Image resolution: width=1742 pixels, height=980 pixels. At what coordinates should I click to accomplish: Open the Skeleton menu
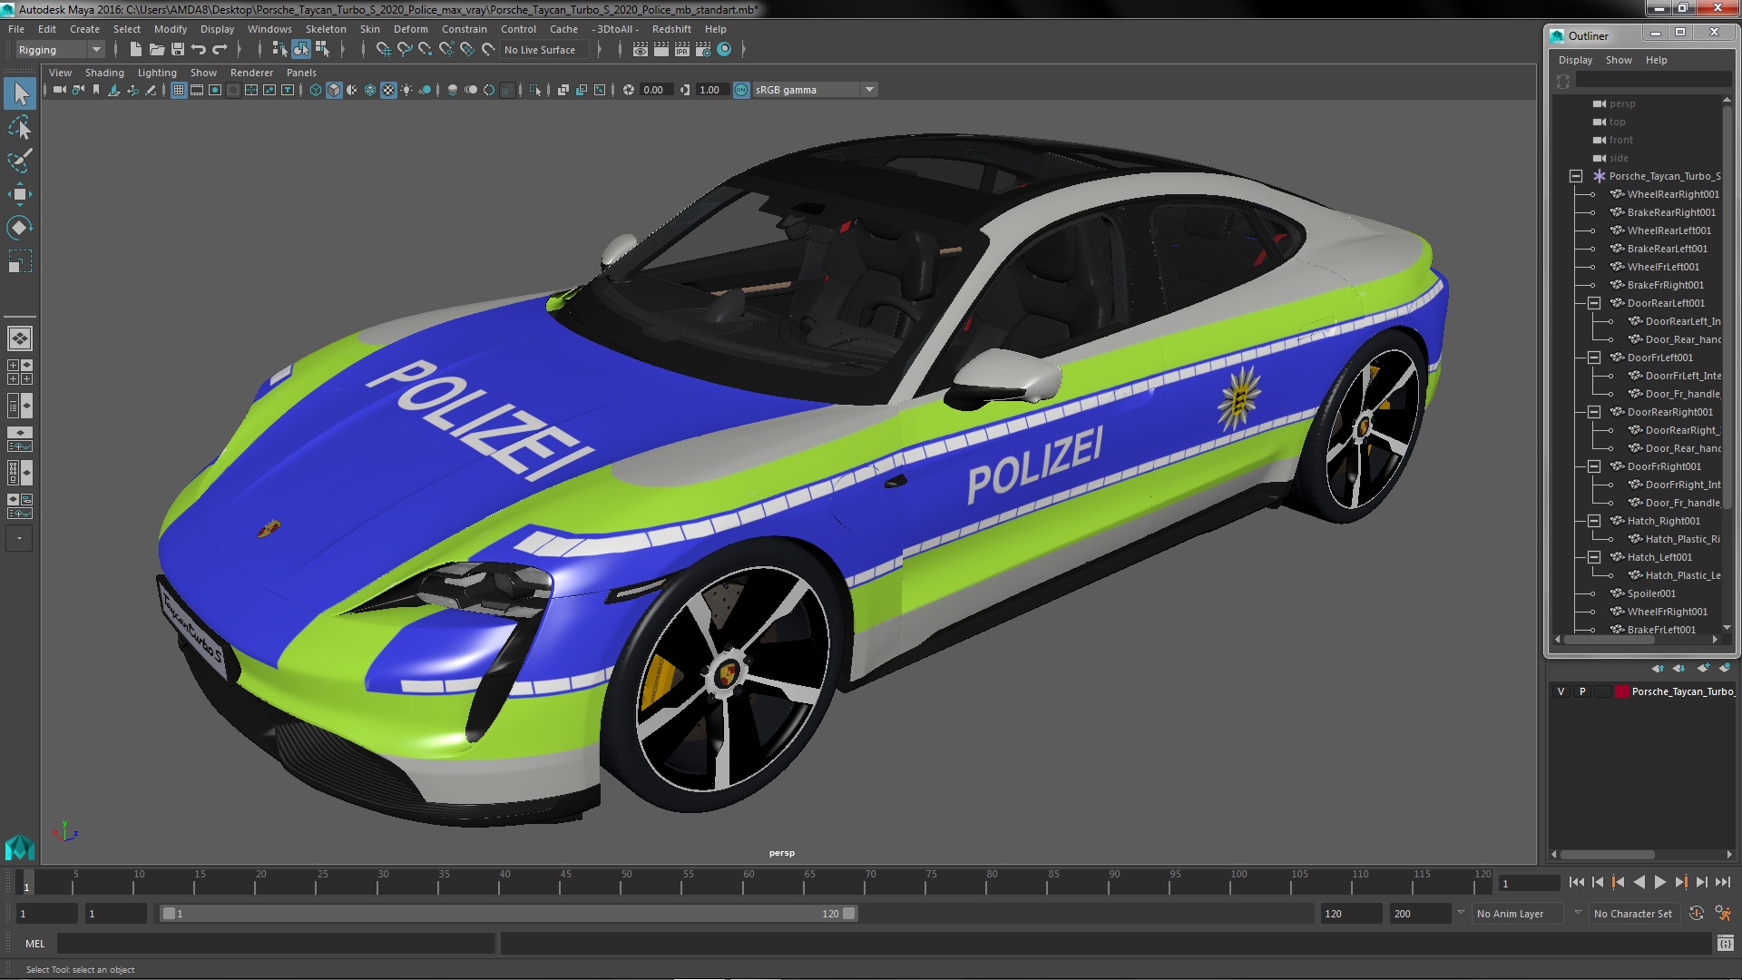(x=326, y=29)
